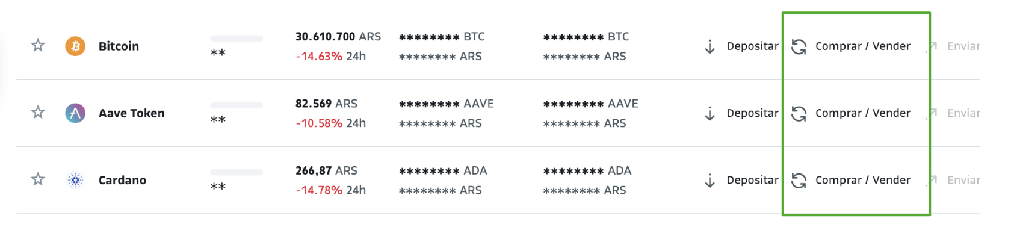
Task: Click Depositar in the Bitcoin row
Action: coord(752,46)
